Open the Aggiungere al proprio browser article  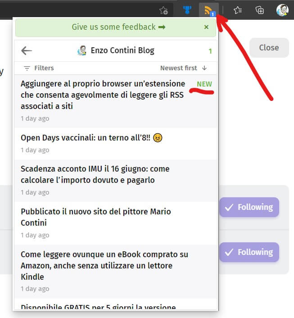coord(103,95)
